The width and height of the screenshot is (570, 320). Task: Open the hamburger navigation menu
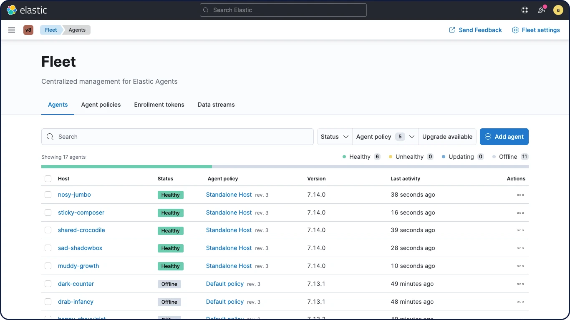[12, 30]
